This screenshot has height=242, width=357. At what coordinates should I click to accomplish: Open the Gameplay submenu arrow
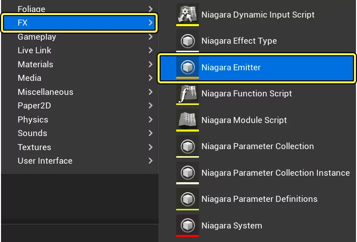point(150,37)
